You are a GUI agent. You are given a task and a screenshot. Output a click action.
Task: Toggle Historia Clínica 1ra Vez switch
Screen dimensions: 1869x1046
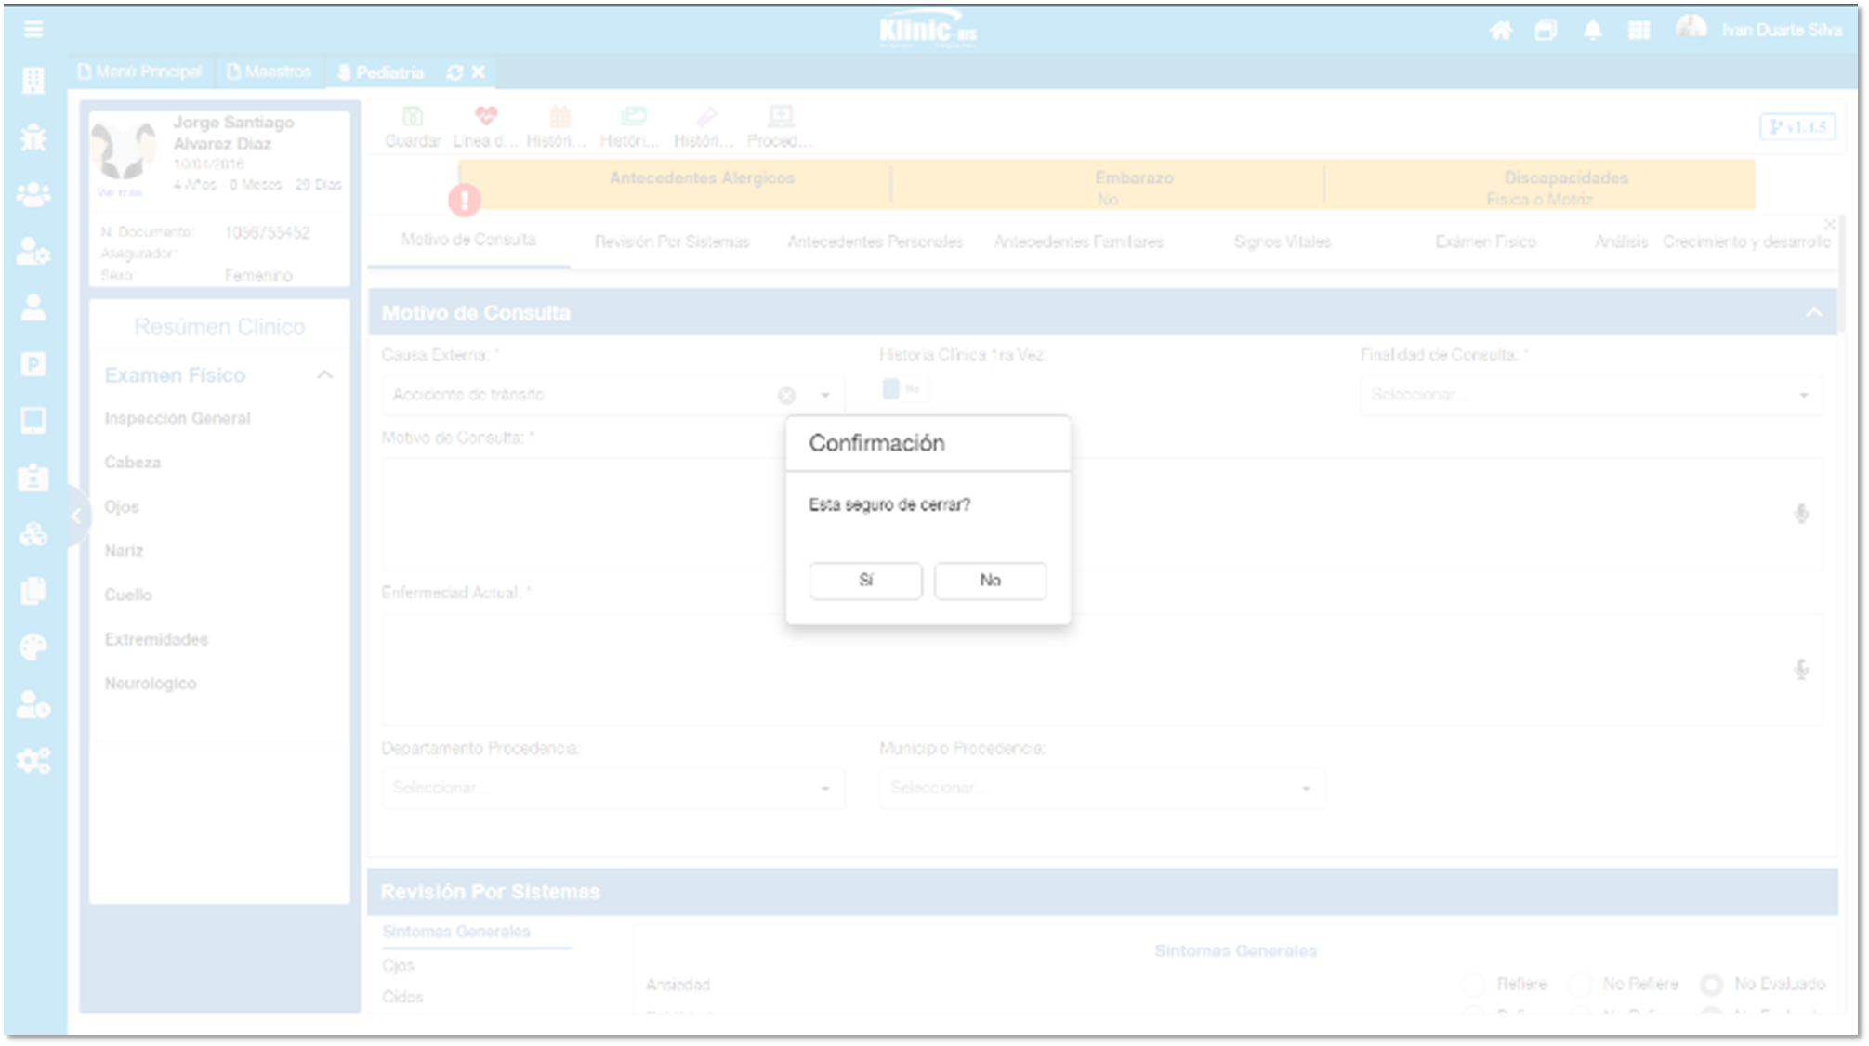click(x=900, y=389)
